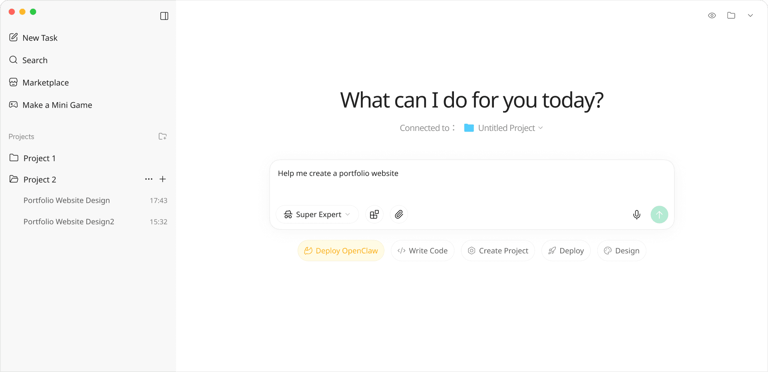Expand the chevron at the top right corner

point(750,15)
